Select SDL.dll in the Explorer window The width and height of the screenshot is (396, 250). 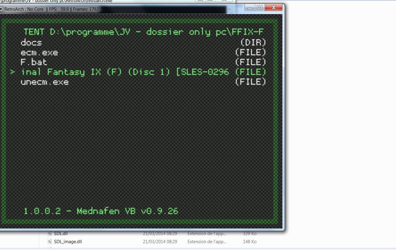point(61,234)
